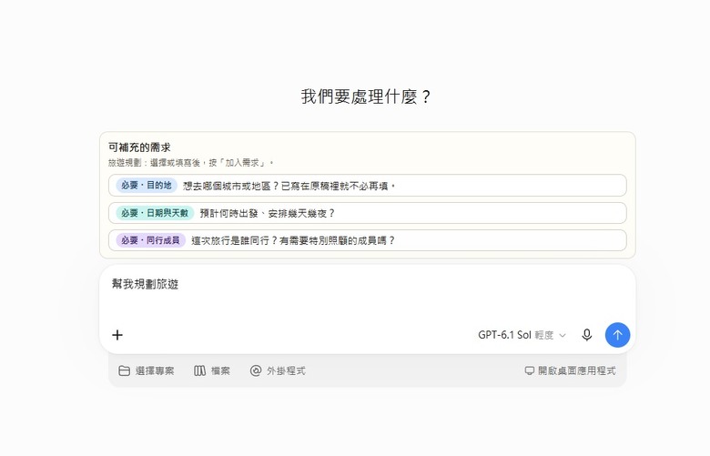The image size is (710, 456).
Task: Click the prompt text 幫我規劃旅遊
Action: point(145,284)
